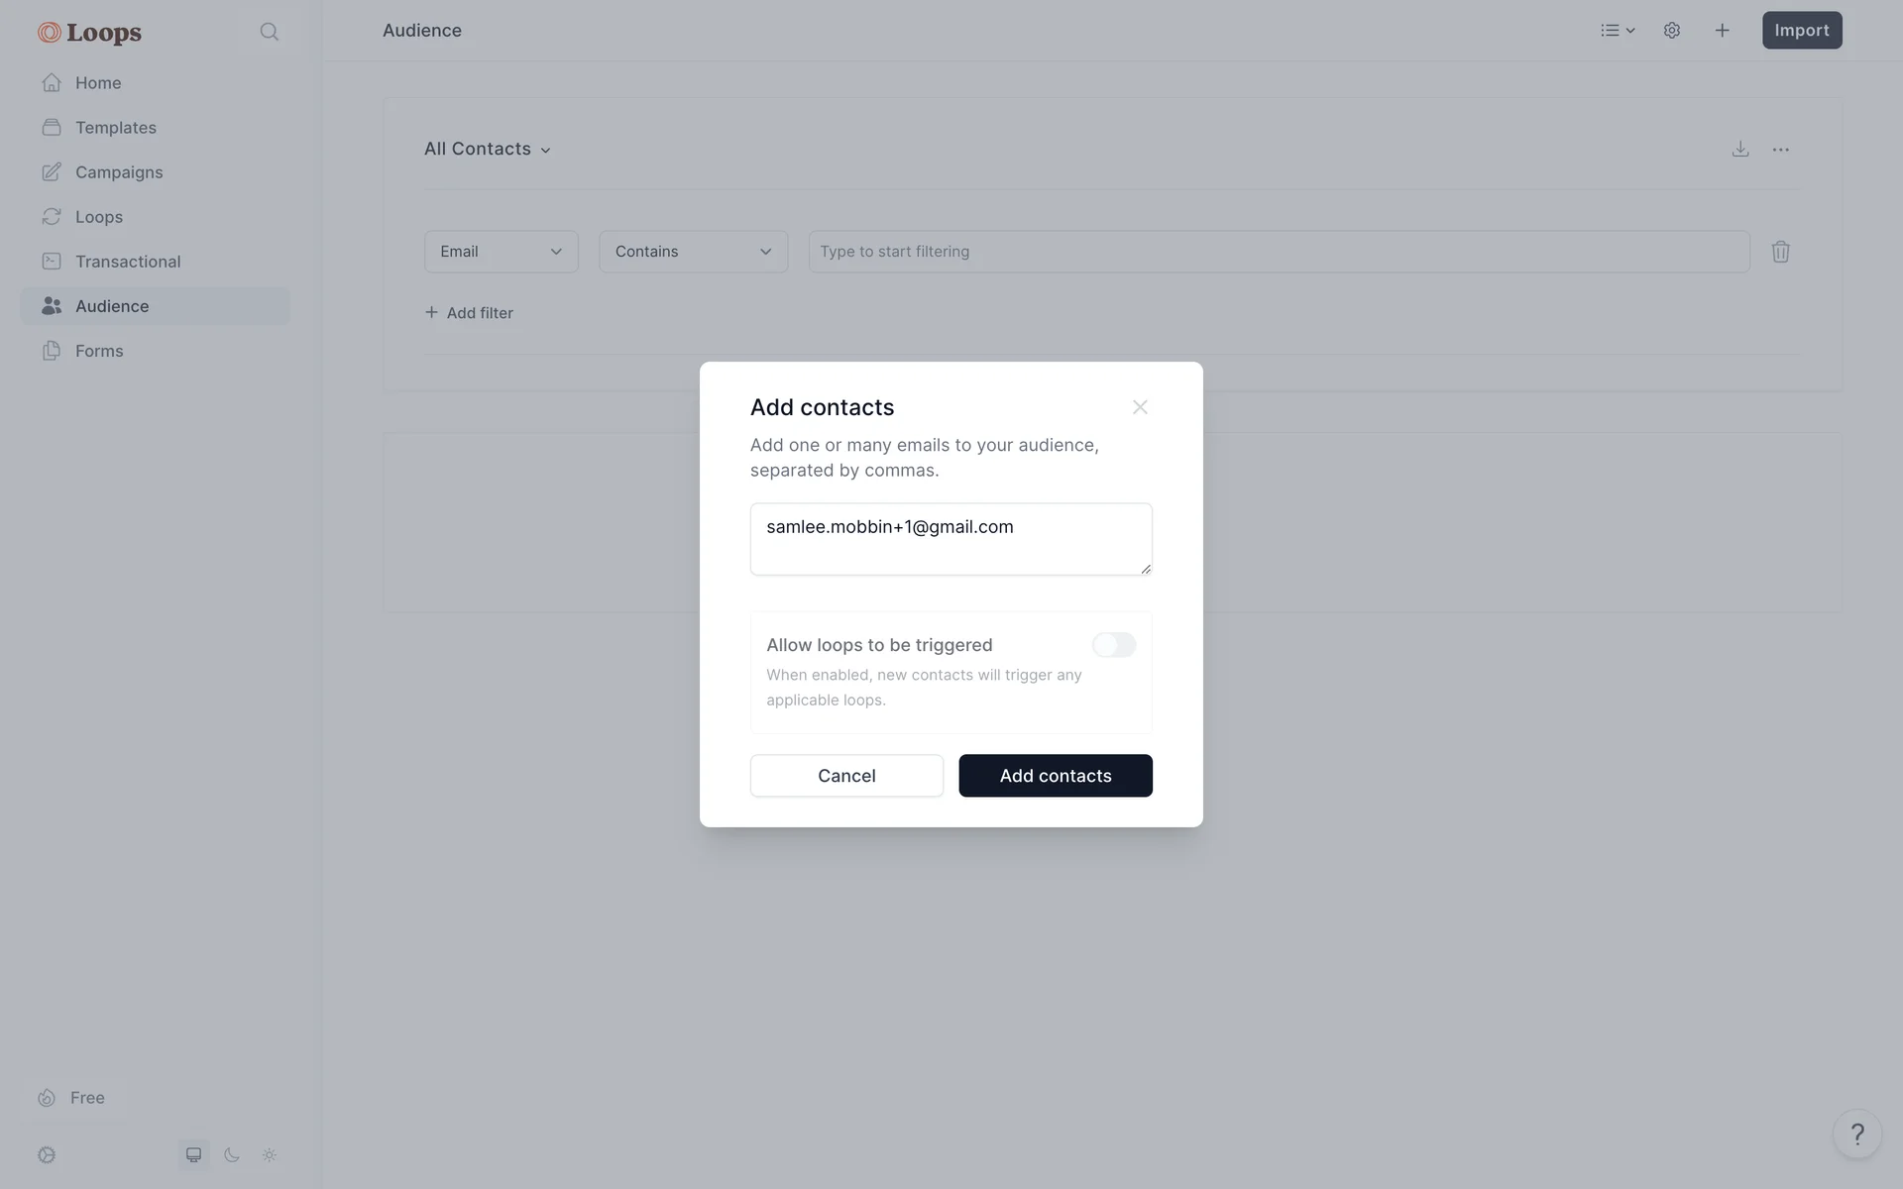Select system theme monitor icon

[194, 1155]
